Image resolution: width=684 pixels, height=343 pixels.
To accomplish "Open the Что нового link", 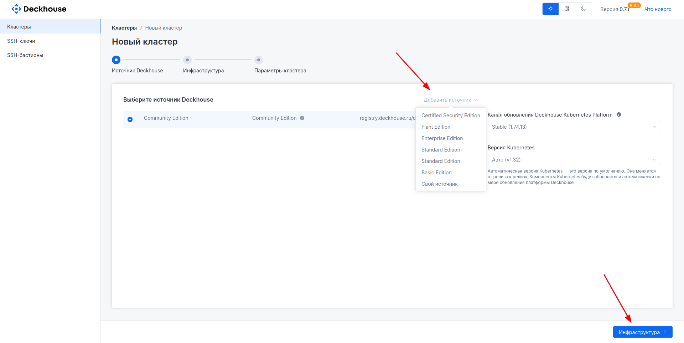I will (658, 9).
